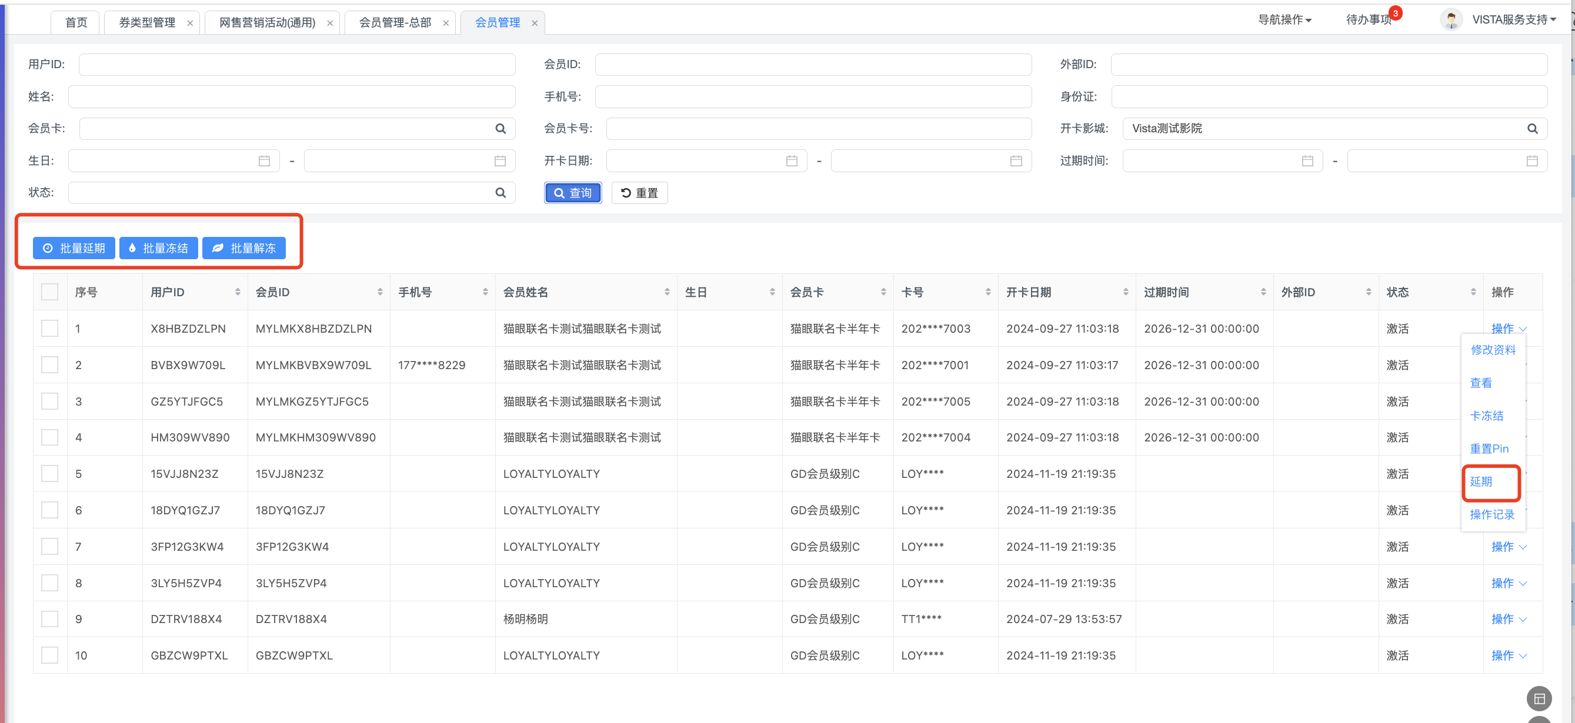This screenshot has height=723, width=1575.
Task: Click the 批量冻结 button
Action: (x=158, y=248)
